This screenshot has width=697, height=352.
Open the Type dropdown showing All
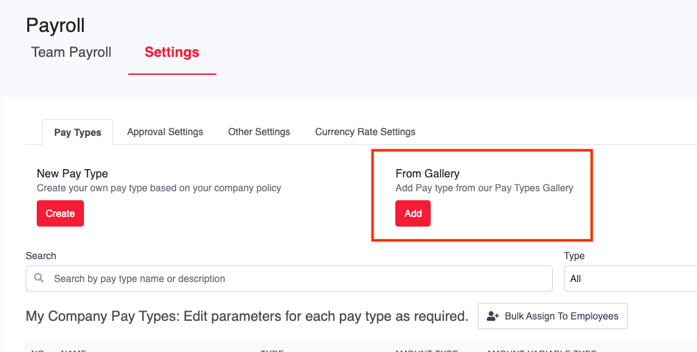[x=630, y=279]
